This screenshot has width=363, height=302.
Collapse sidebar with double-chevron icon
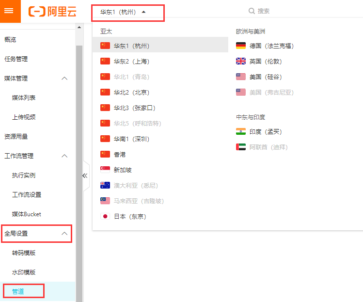(85, 176)
